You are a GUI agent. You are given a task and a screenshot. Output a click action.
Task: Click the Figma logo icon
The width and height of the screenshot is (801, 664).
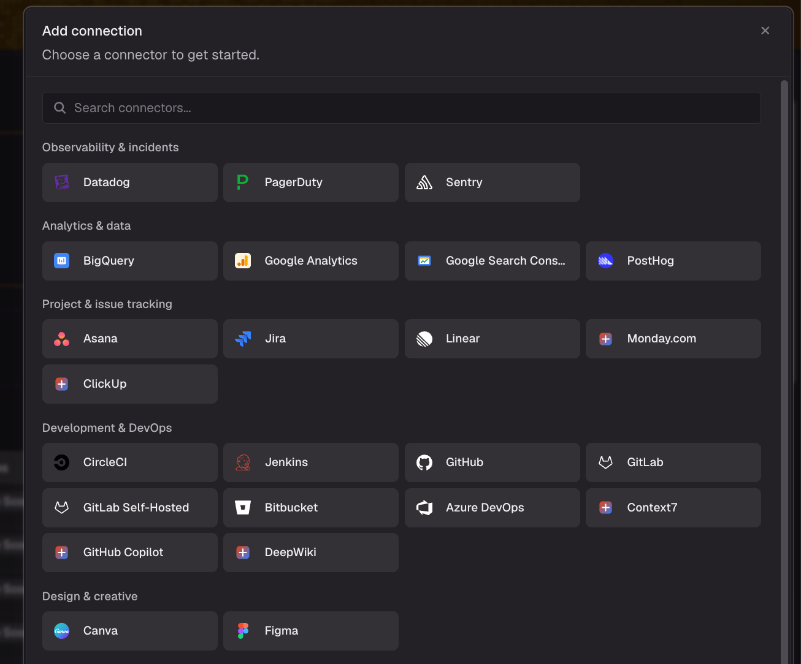[x=243, y=631]
